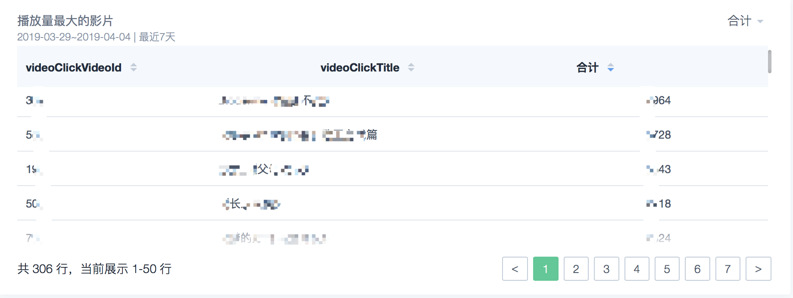Jump to page 5

click(667, 269)
